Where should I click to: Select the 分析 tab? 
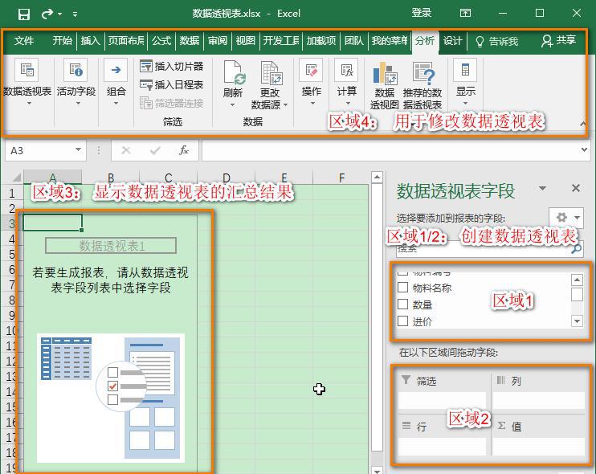pos(425,40)
